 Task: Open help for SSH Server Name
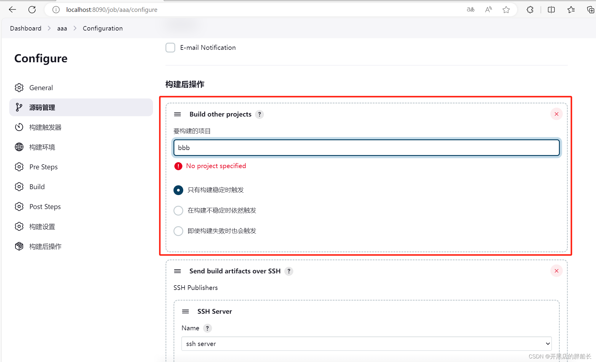pos(208,328)
